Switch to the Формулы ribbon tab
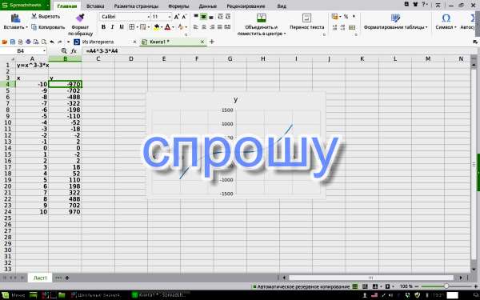 coord(178,6)
